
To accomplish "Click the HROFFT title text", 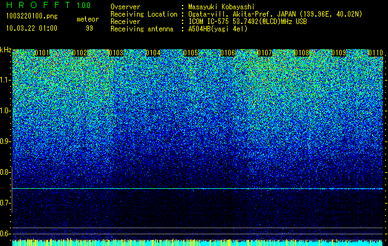I will coord(38,5).
